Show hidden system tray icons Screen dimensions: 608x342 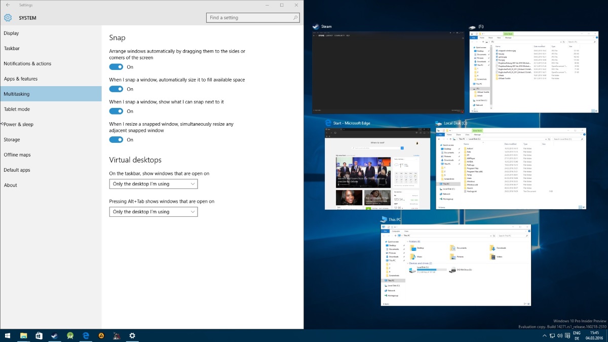pyautogui.click(x=545, y=335)
